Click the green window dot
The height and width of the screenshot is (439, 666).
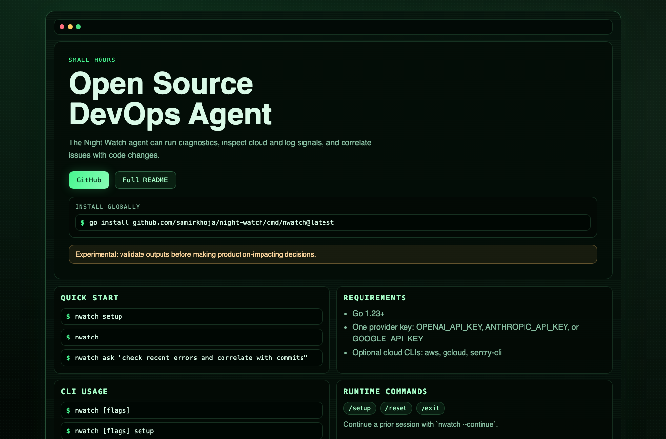point(78,27)
